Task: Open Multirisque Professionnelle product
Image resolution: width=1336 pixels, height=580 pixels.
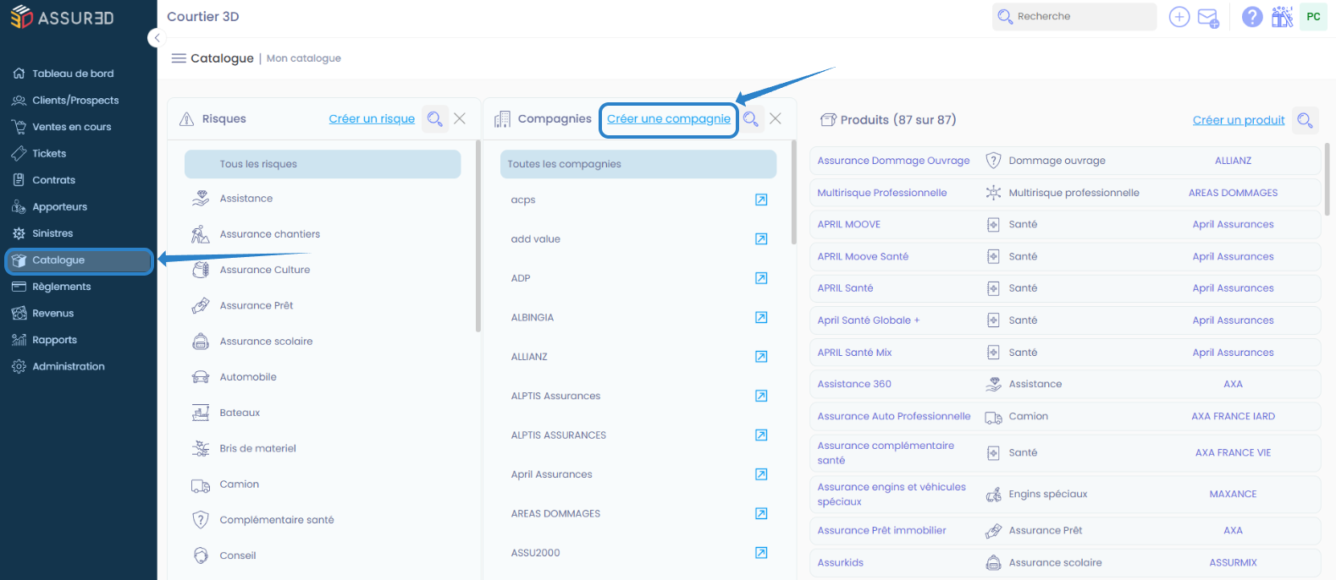Action: (882, 193)
